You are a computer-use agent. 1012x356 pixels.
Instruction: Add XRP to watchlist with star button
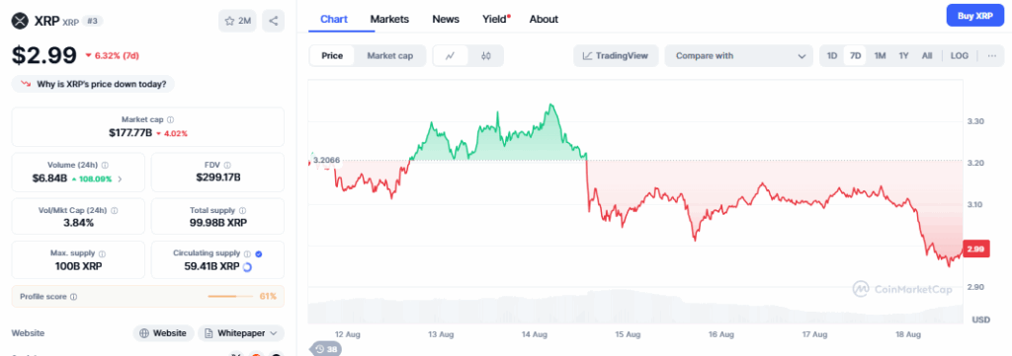(x=237, y=21)
